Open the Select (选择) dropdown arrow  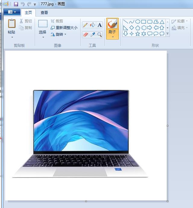43,37
